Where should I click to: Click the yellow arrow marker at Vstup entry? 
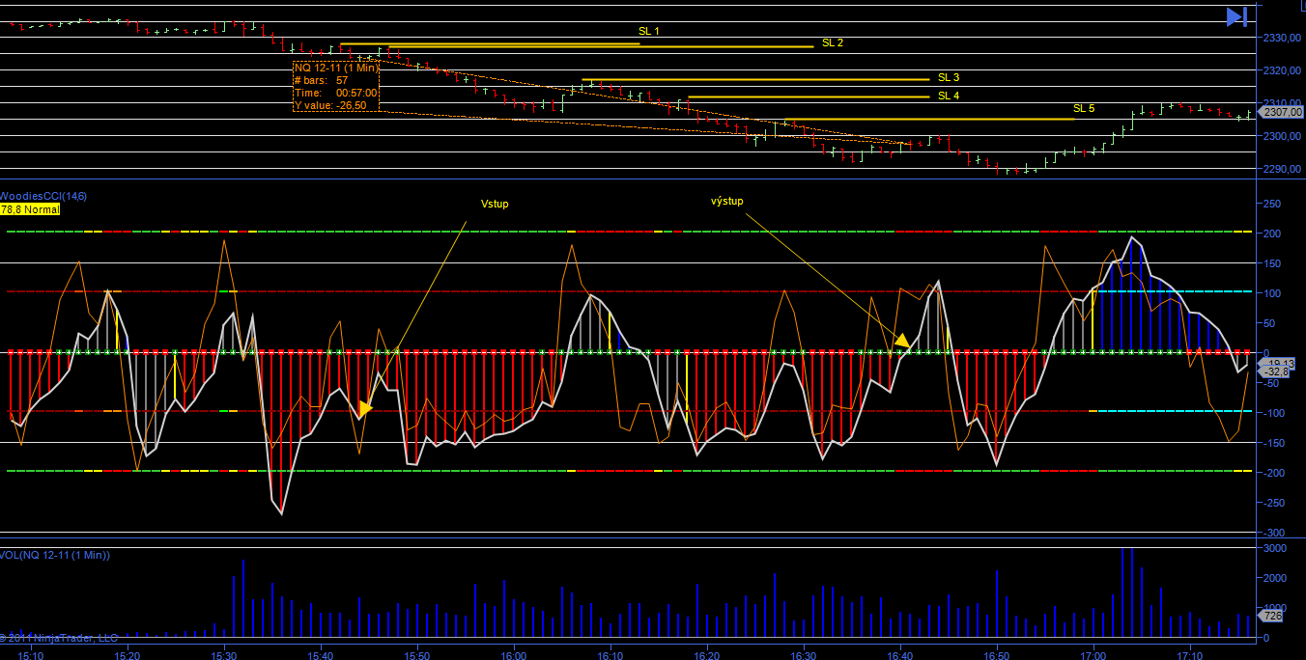coord(365,409)
